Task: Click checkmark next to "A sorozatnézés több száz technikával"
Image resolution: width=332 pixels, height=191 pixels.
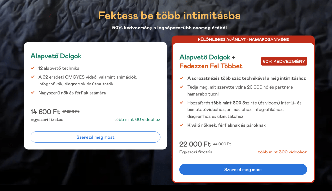Action: [x=181, y=78]
